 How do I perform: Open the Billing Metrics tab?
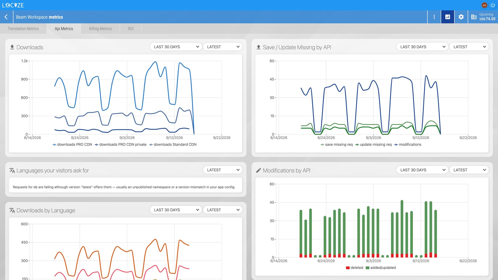(x=100, y=29)
